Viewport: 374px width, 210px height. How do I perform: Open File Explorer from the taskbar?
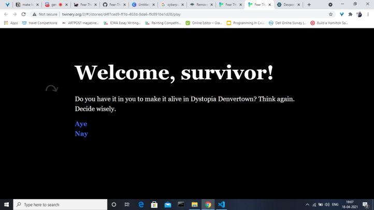(x=194, y=204)
